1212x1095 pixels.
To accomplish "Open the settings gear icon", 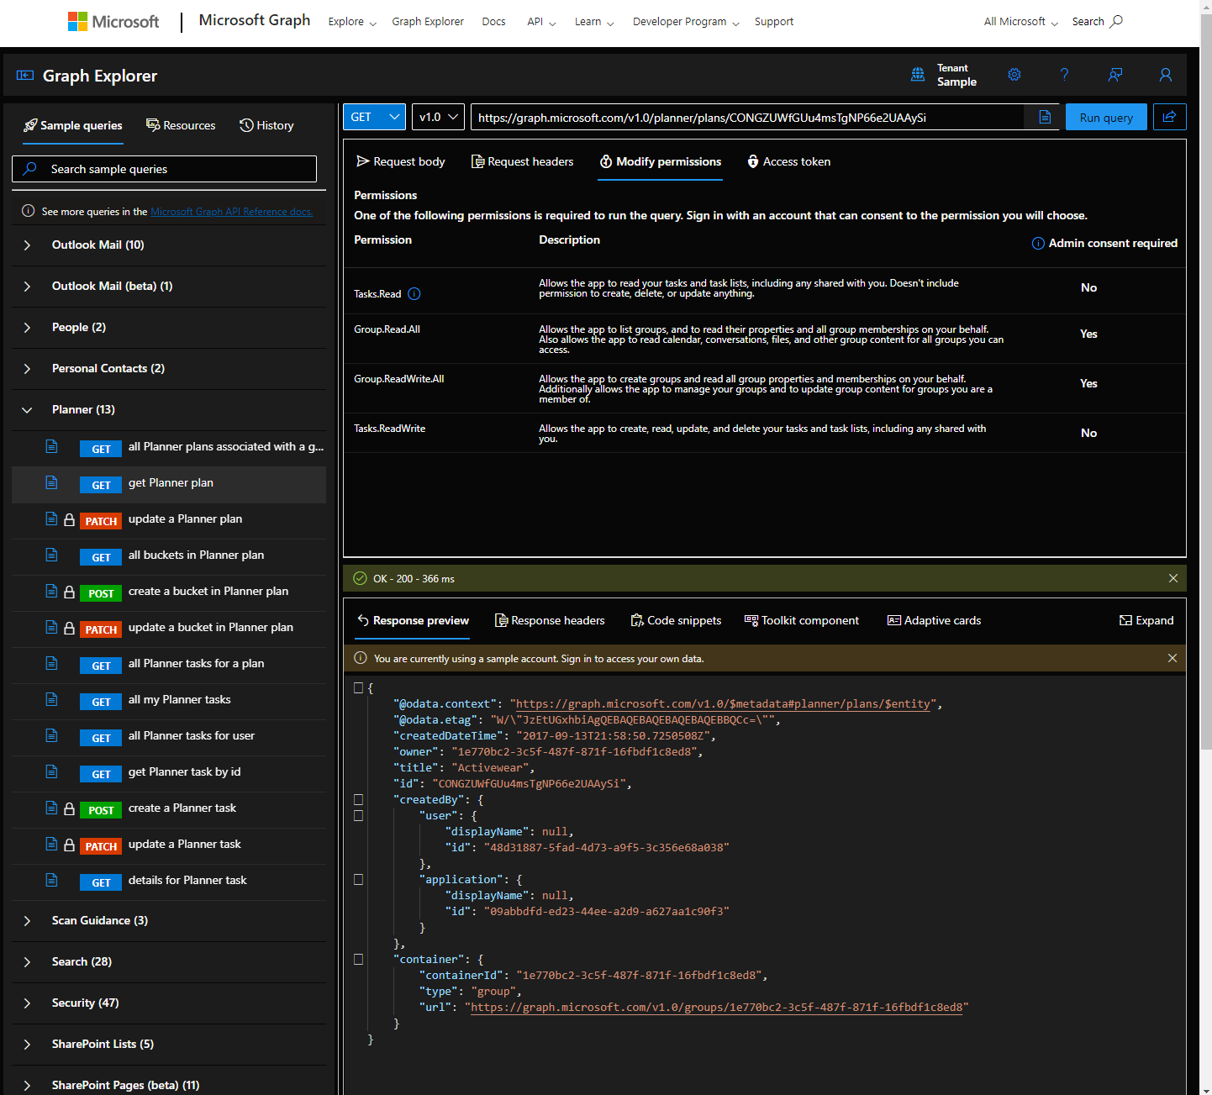I will point(1014,75).
